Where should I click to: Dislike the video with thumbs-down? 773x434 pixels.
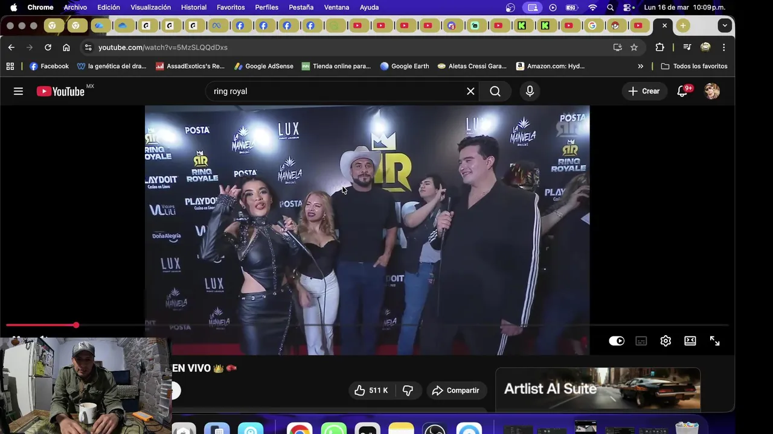click(x=408, y=391)
